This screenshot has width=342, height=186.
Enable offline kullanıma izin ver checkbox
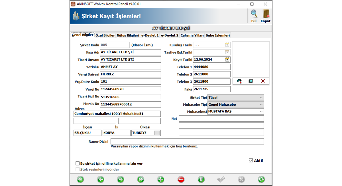point(78,163)
